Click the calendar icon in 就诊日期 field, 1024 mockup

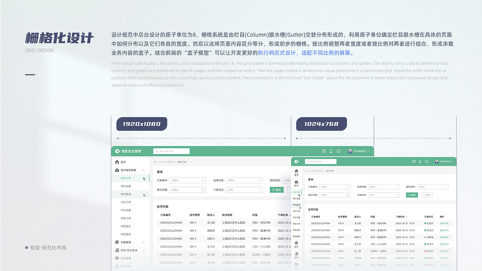tap(348, 195)
